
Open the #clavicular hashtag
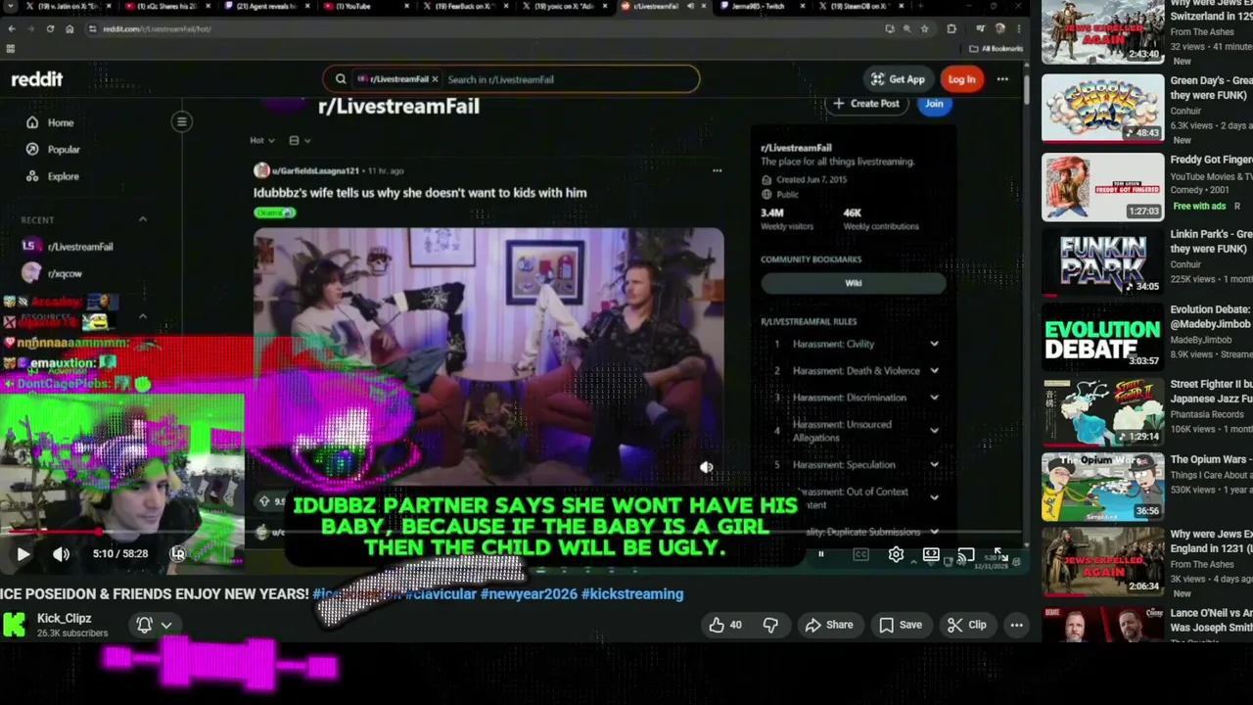click(442, 593)
